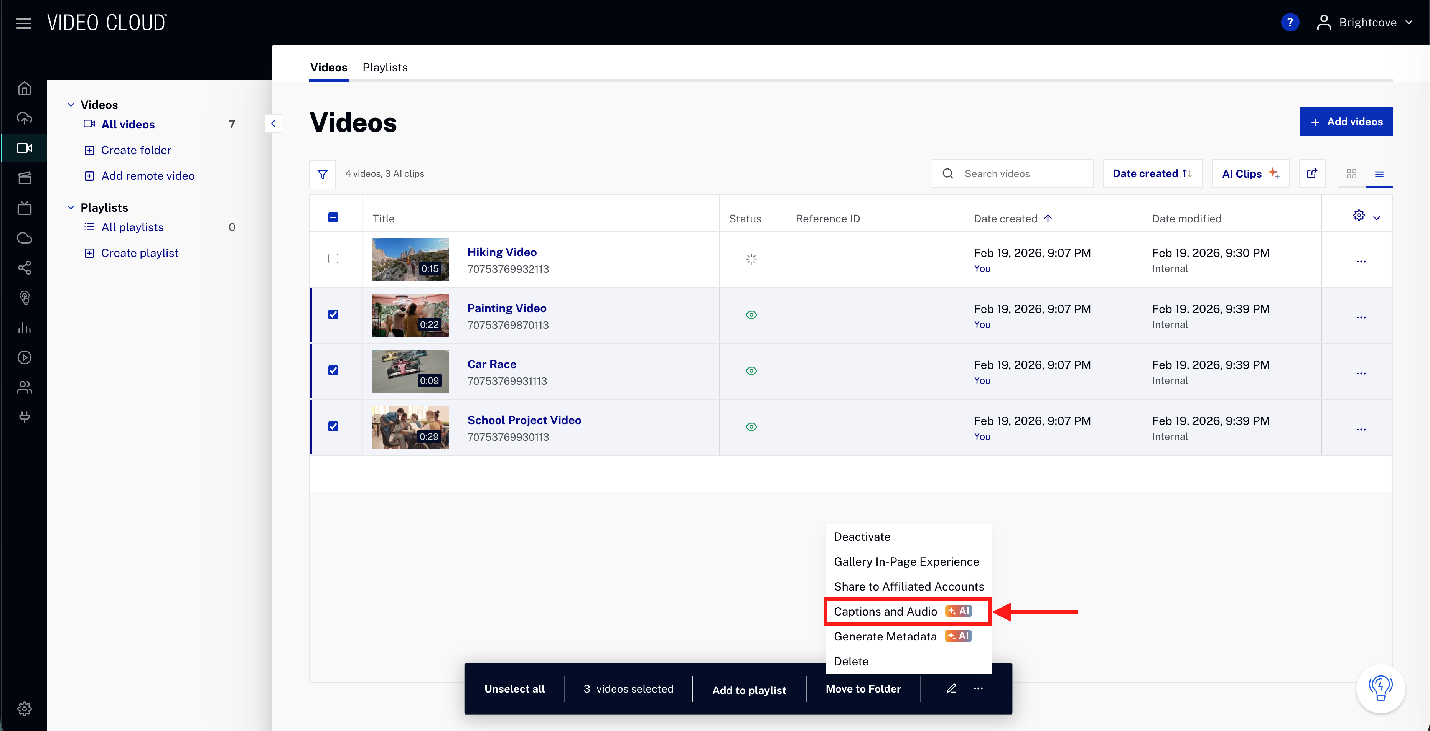This screenshot has height=731, width=1430.
Task: Open the Painting Video title link
Action: click(506, 308)
